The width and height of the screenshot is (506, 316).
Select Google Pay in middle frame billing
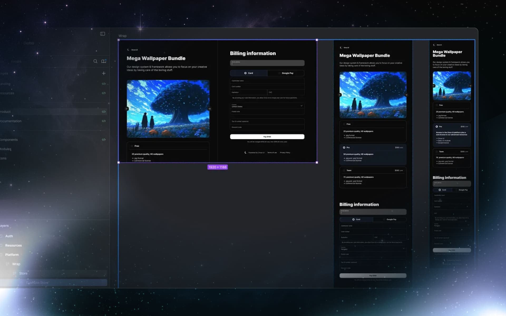point(390,219)
